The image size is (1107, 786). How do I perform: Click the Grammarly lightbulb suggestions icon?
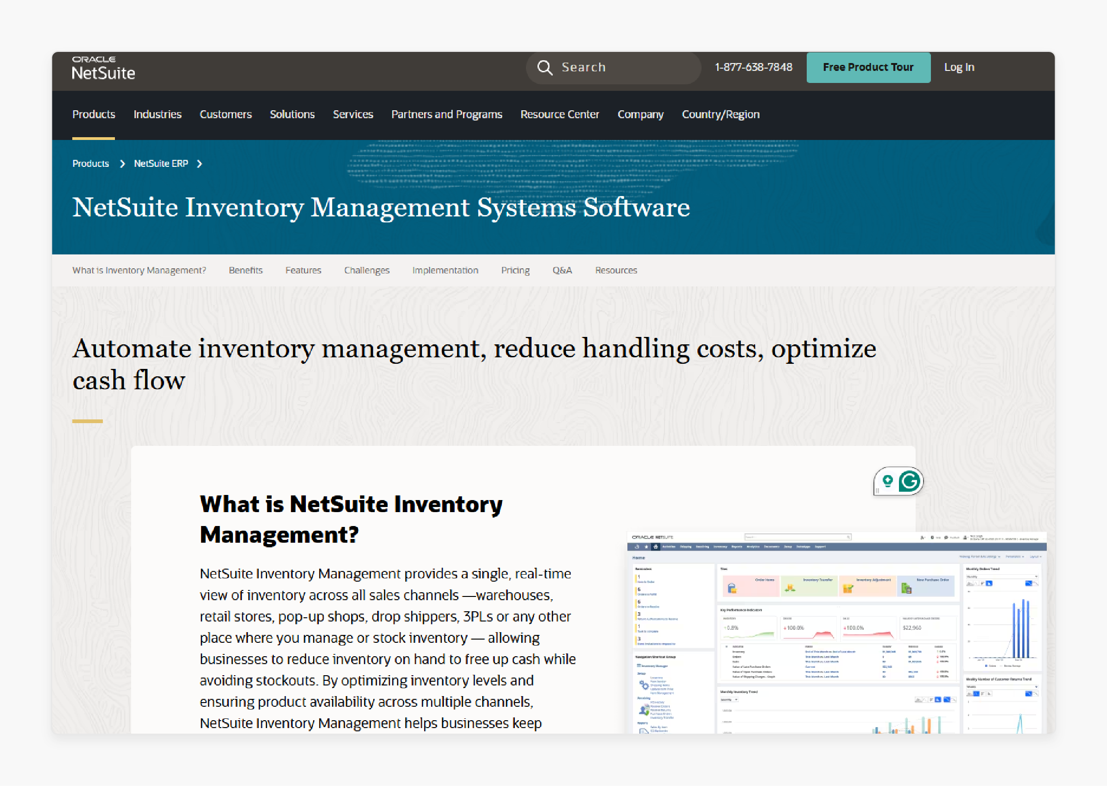pos(887,481)
